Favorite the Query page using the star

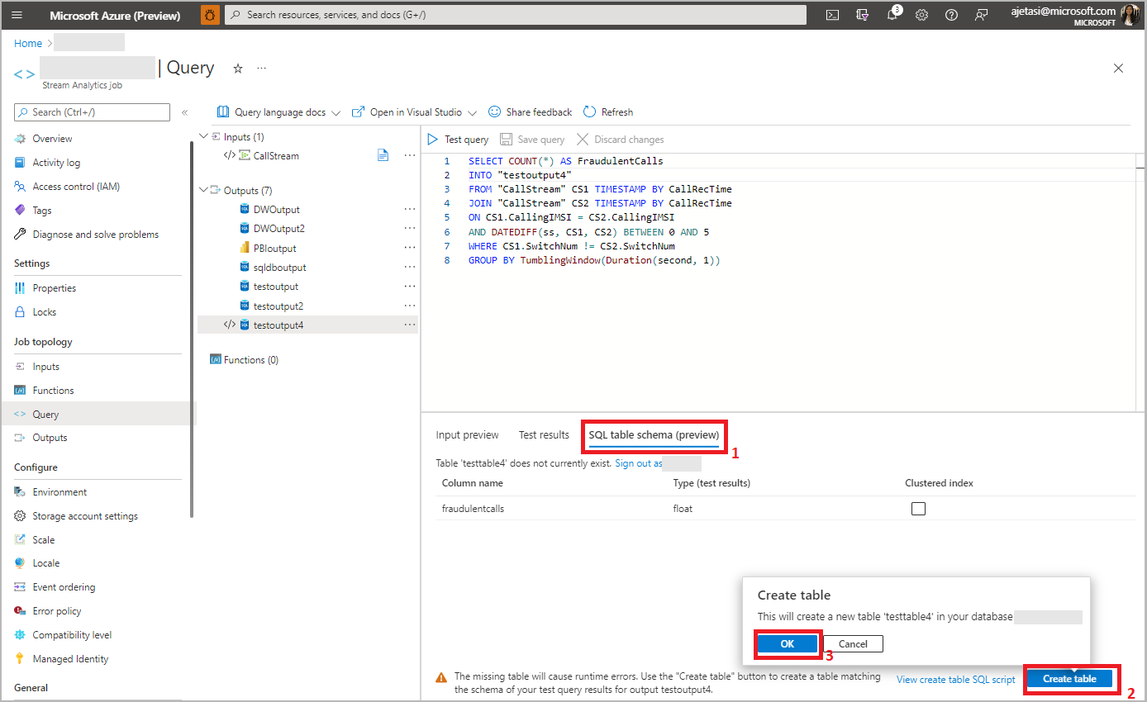[x=237, y=68]
